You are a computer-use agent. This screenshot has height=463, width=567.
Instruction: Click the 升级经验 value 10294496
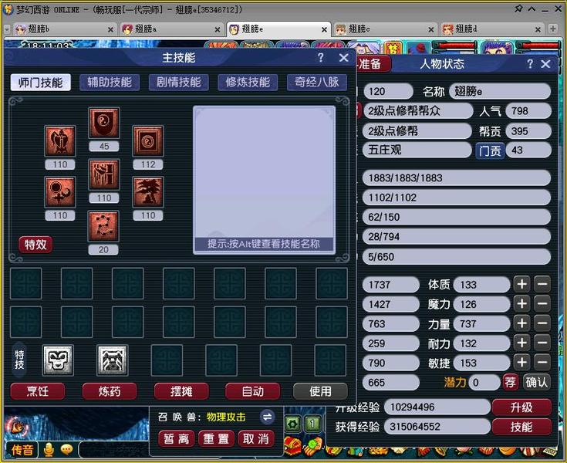[437, 407]
